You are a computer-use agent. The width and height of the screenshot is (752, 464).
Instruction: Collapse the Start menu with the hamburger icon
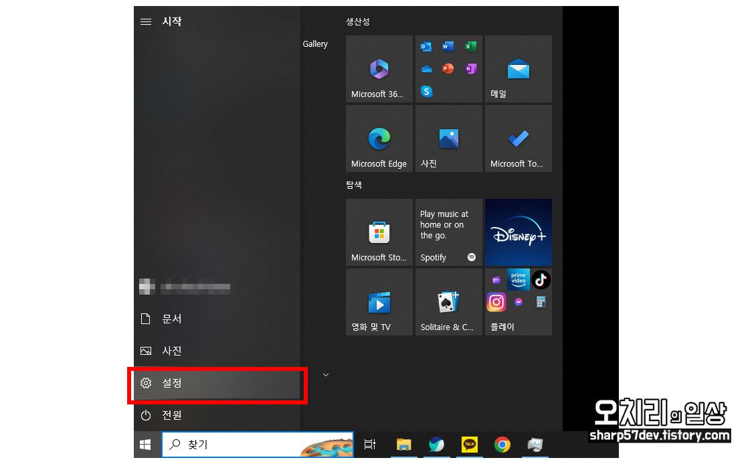pyautogui.click(x=146, y=21)
